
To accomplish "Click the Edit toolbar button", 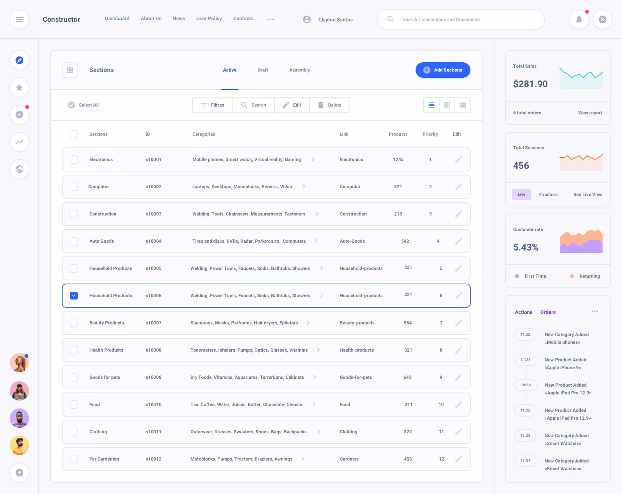I will [x=292, y=105].
